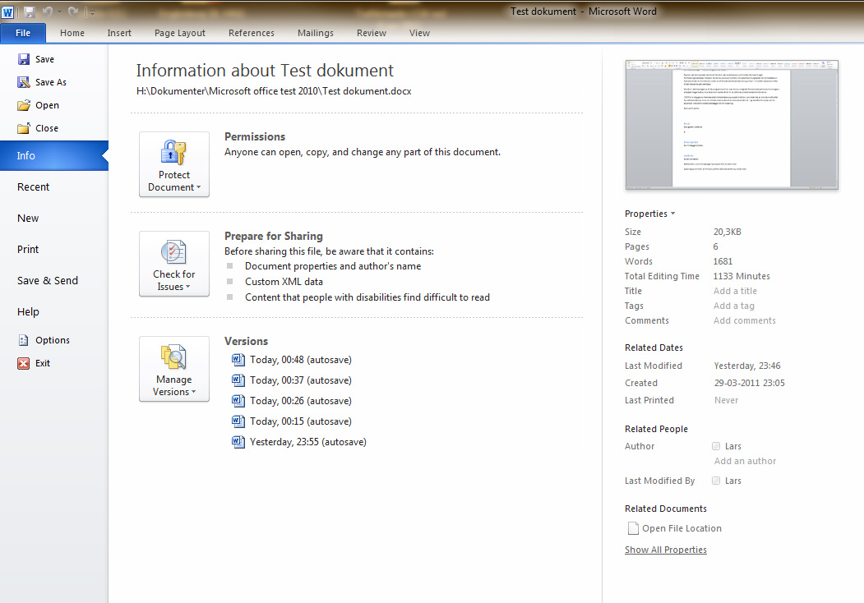
Task: Switch to the Page Layout ribbon tab
Action: point(180,33)
